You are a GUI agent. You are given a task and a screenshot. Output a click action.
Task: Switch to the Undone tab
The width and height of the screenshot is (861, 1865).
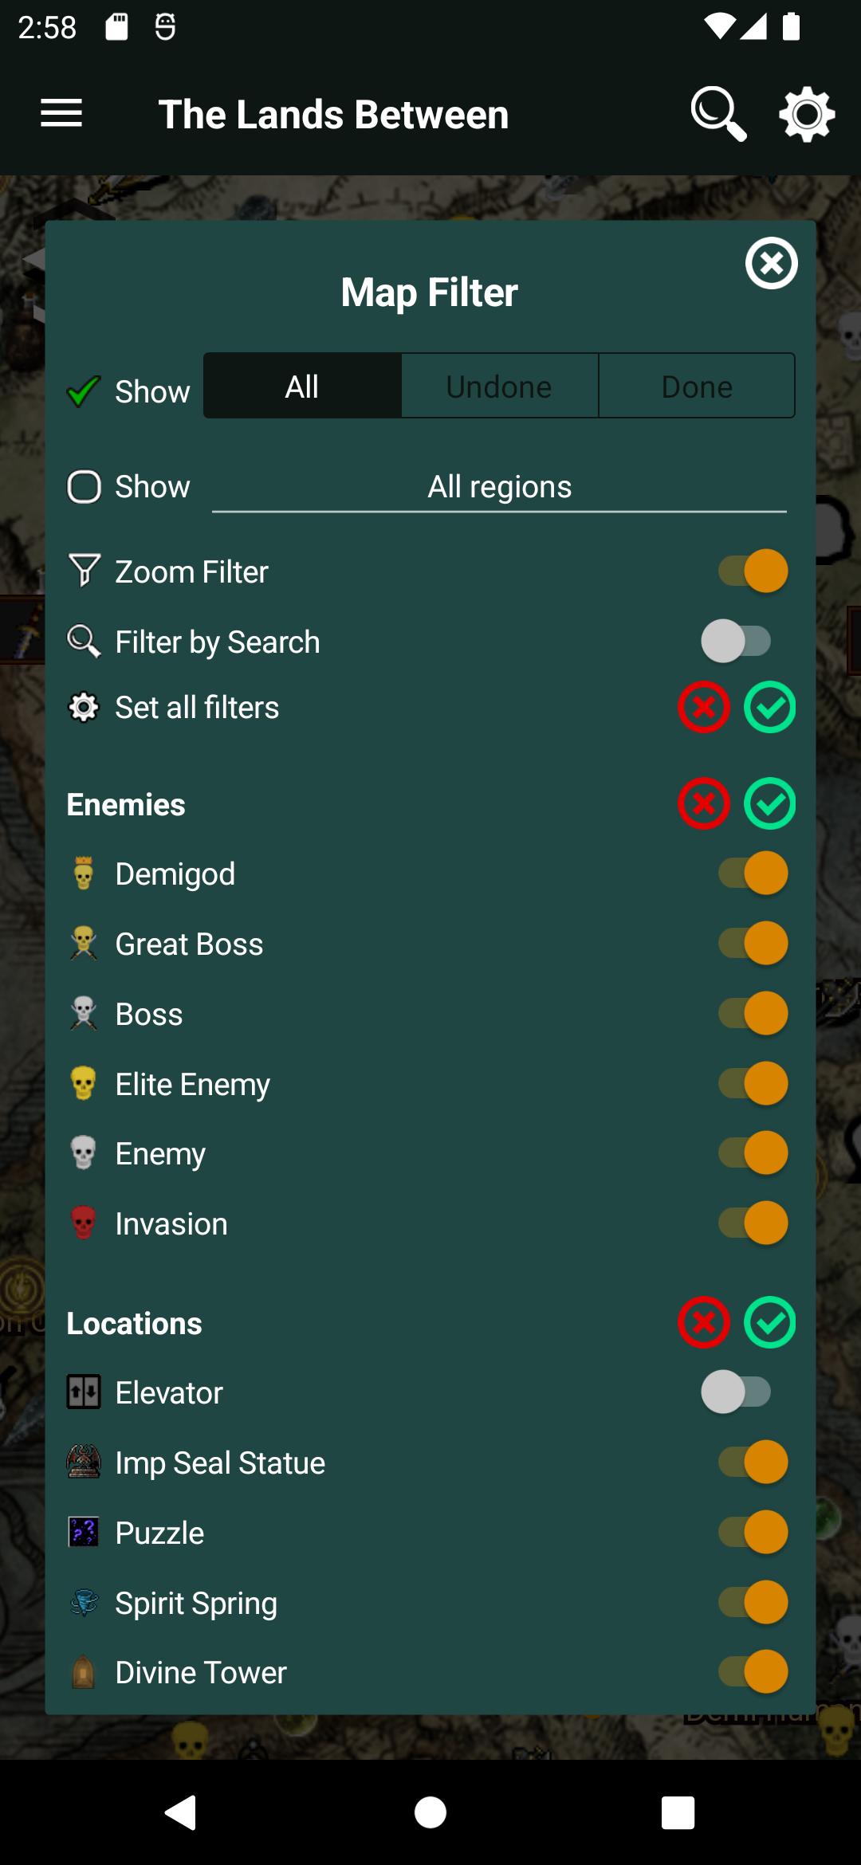499,387
